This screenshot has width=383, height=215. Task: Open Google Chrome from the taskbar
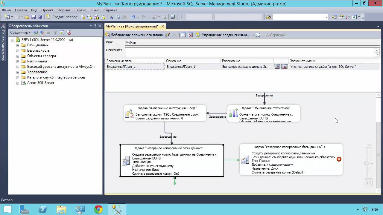point(98,210)
